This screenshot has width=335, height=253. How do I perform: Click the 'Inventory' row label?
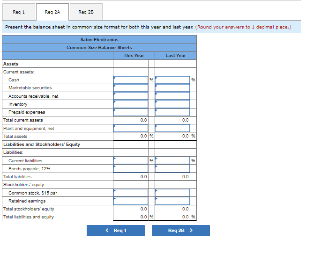coord(18,104)
